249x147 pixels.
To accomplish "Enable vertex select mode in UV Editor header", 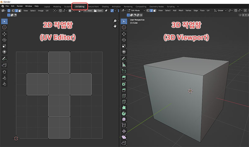I will point(13,11).
